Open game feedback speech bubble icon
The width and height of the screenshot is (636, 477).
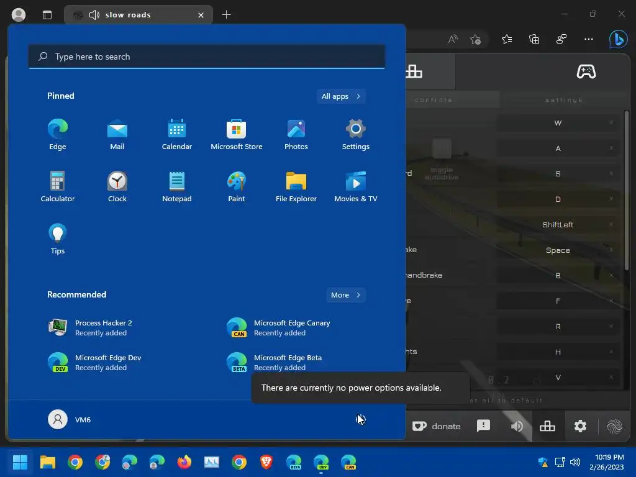pos(483,426)
